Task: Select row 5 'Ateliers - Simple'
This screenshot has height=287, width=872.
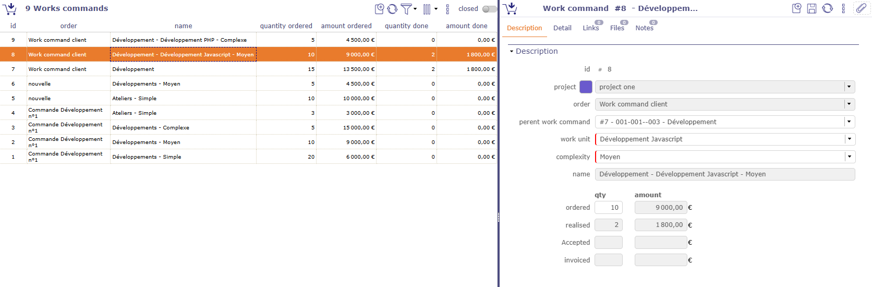Action: click(x=248, y=98)
